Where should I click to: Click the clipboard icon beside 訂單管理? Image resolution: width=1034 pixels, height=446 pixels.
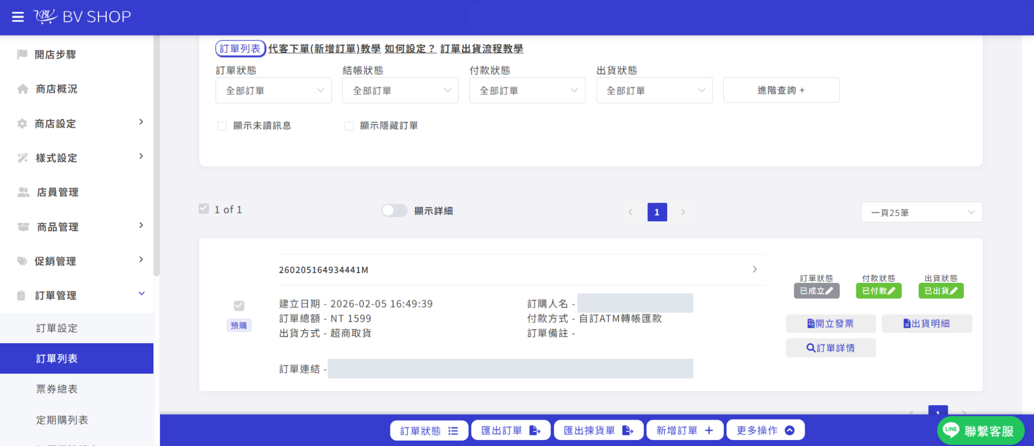[21, 296]
